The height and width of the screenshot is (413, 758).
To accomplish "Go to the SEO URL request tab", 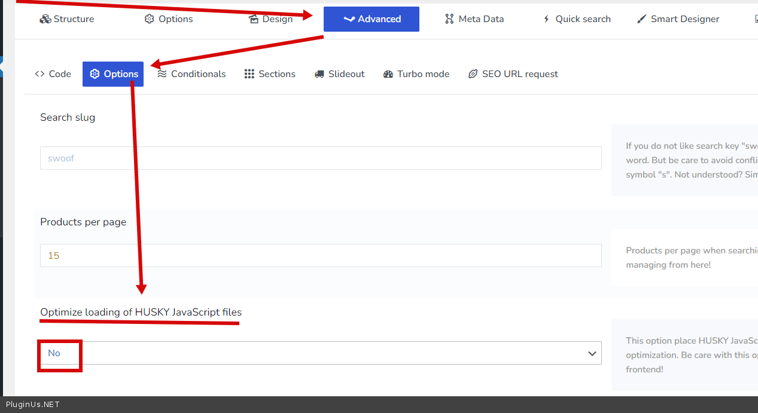I will pos(513,74).
